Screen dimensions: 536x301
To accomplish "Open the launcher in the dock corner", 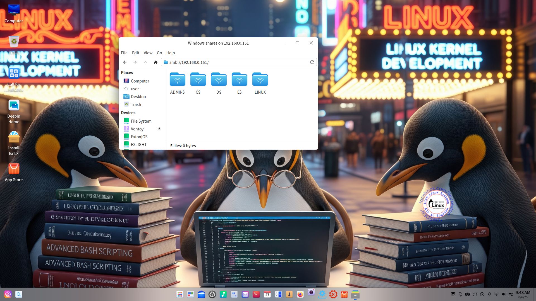I will click(8, 294).
